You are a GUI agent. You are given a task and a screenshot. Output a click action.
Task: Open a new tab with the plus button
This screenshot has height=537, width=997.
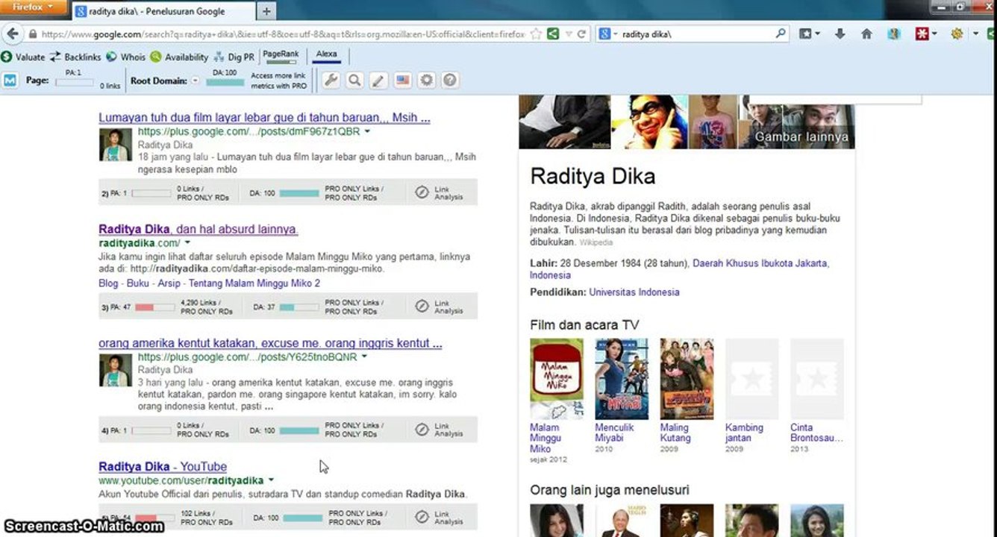(x=266, y=11)
